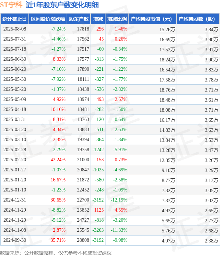Click the date cell 2025-08-08
This screenshot has width=220, height=256.
(15, 29)
